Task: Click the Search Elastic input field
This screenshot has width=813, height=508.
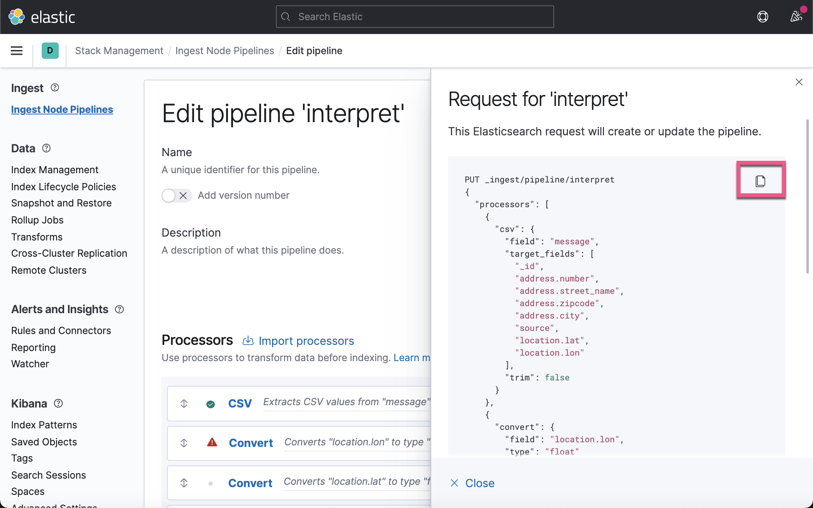Action: (415, 16)
